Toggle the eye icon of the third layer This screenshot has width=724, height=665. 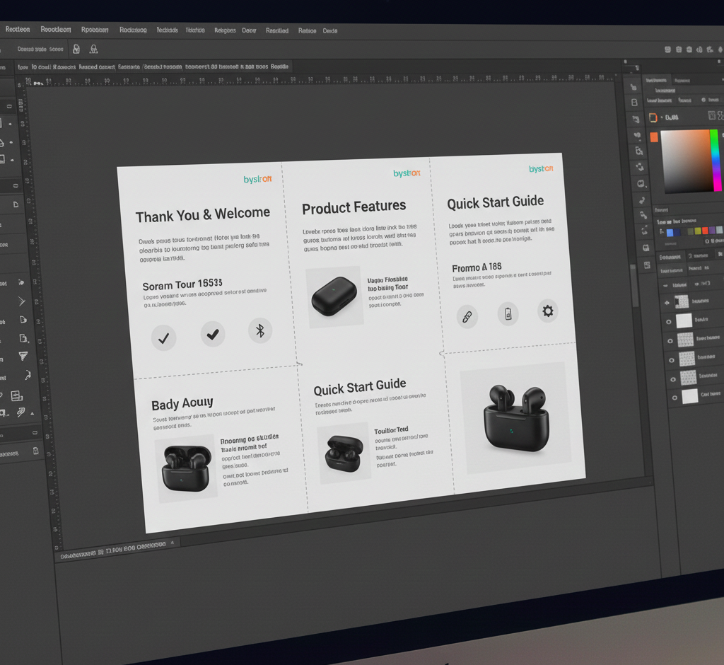coord(670,340)
